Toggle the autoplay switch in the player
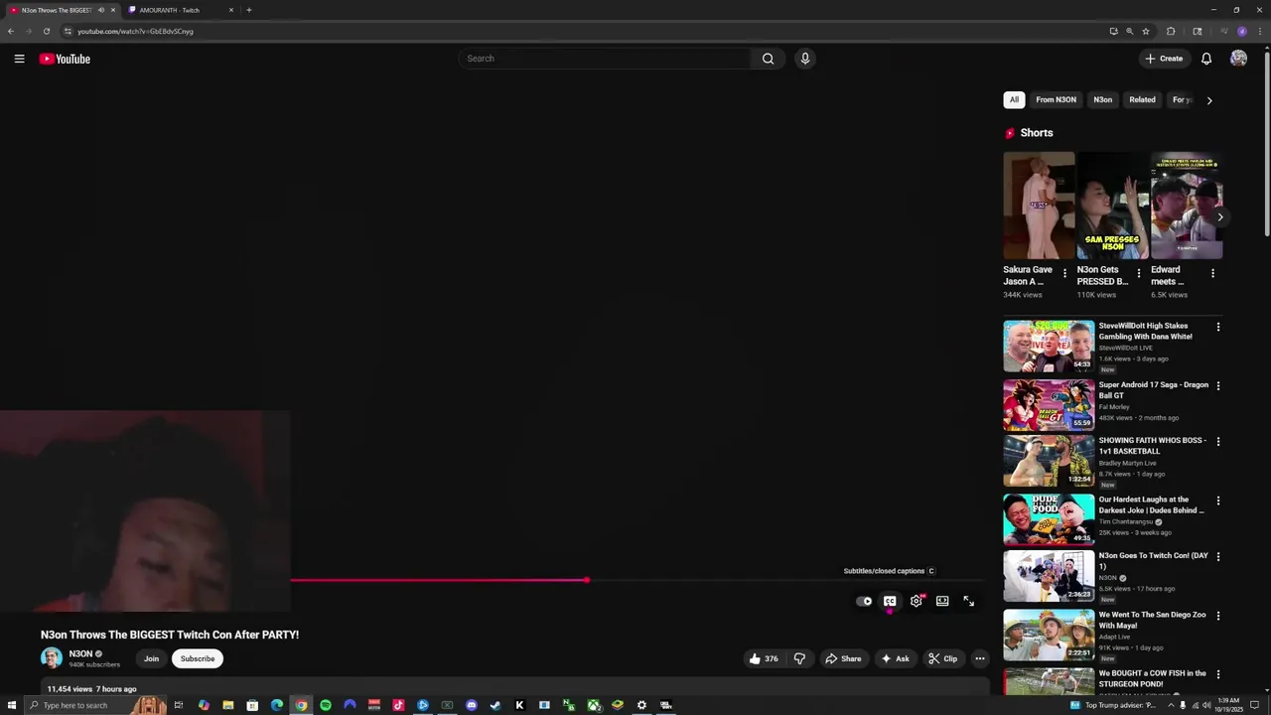This screenshot has width=1271, height=715. 864,601
